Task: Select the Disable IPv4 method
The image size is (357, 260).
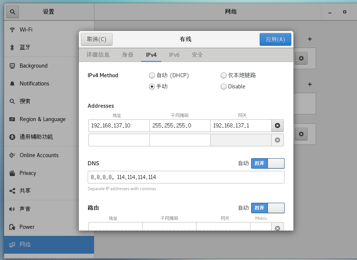Action: [x=233, y=87]
